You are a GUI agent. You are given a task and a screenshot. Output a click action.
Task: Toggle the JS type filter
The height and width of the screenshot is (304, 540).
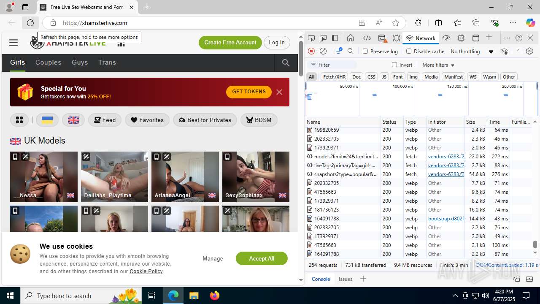tap(384, 77)
